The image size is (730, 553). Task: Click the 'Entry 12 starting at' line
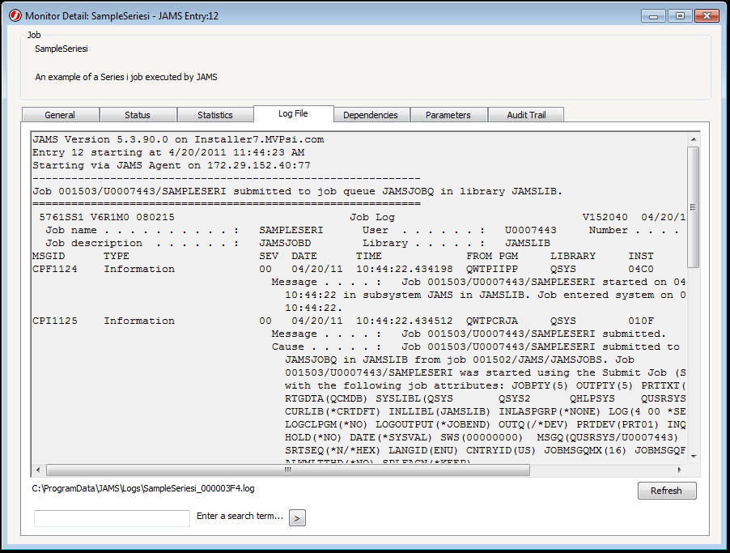pos(168,152)
